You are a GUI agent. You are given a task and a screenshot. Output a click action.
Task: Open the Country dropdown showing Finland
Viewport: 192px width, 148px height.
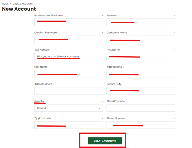point(68,108)
